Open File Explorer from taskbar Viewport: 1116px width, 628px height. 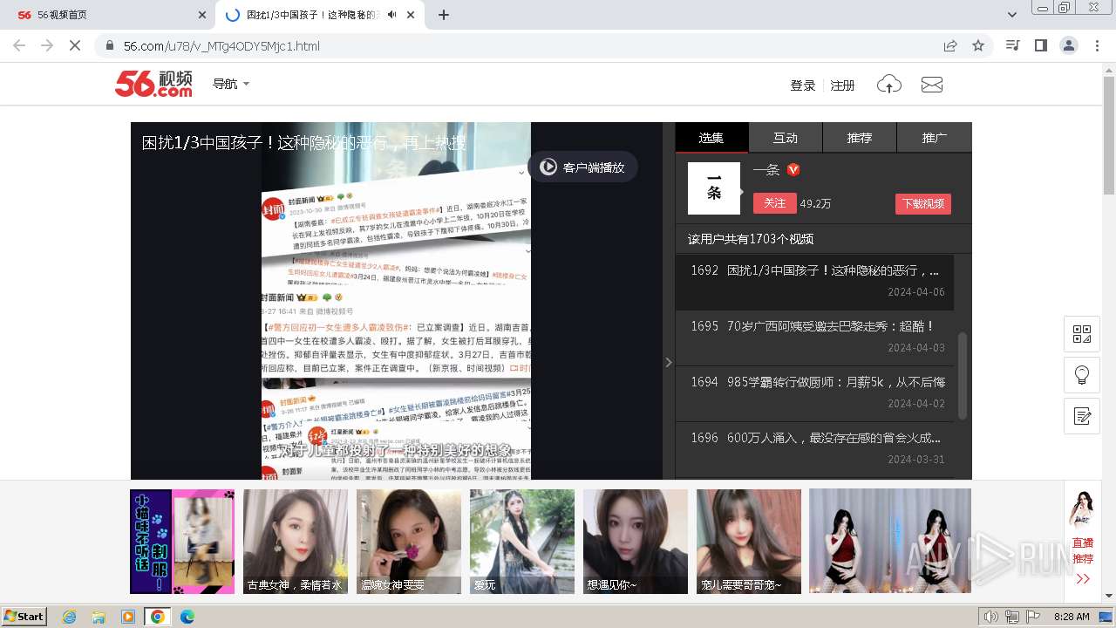pyautogui.click(x=99, y=617)
